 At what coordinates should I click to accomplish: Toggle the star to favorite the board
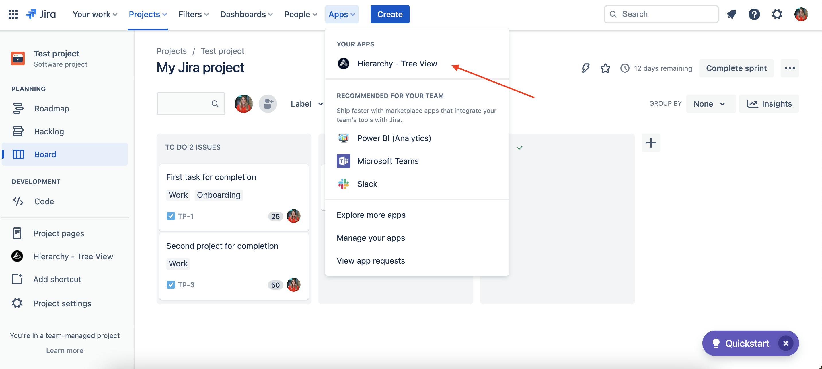(x=605, y=68)
